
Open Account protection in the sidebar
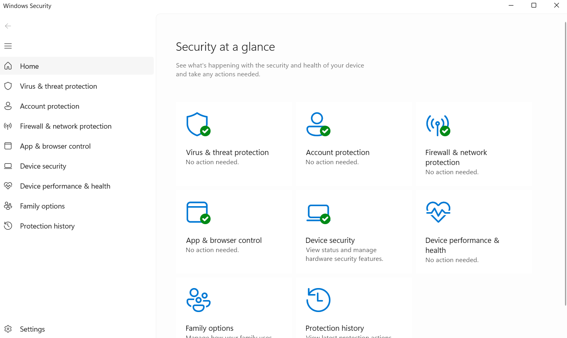click(x=50, y=106)
